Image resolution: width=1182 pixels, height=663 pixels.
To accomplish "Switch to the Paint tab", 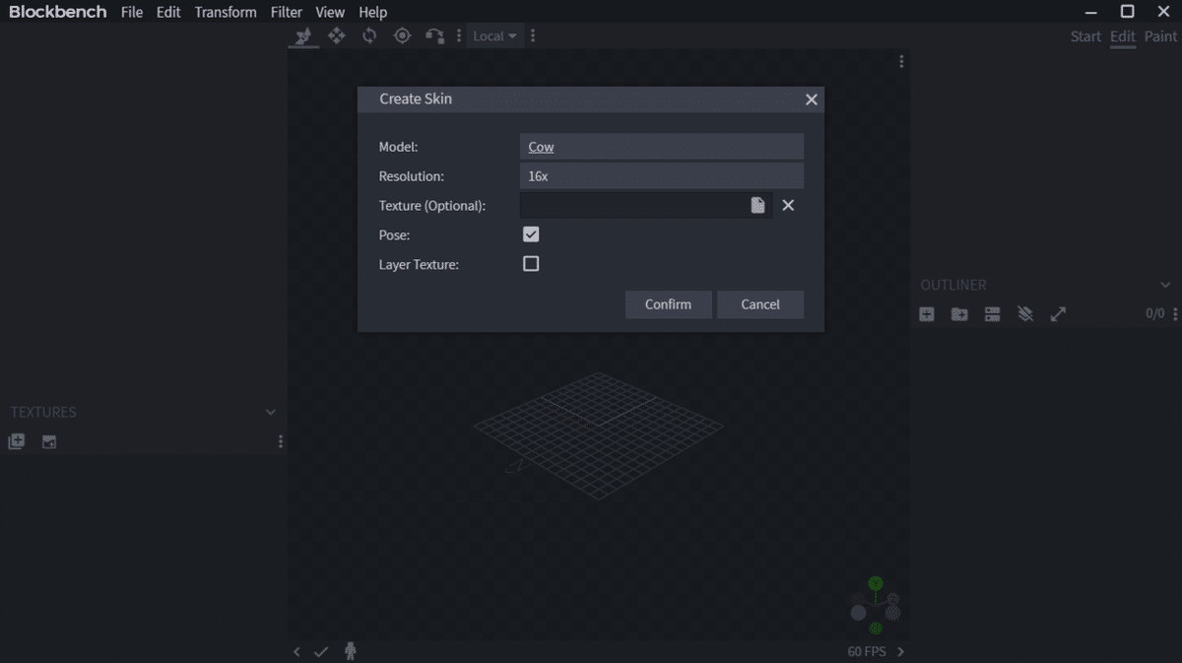I will click(x=1159, y=36).
